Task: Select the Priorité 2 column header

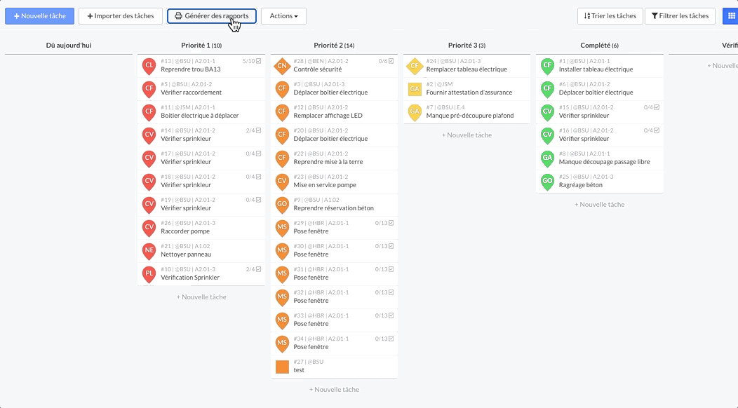Action: tap(334, 45)
